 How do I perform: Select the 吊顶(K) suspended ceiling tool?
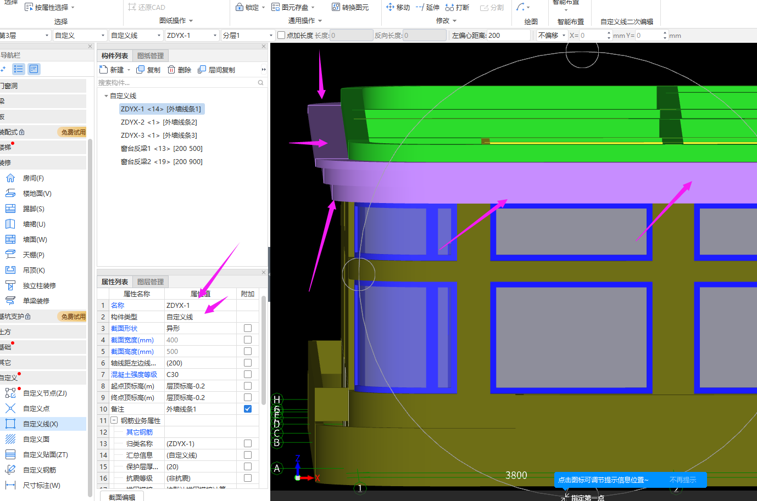[34, 271]
